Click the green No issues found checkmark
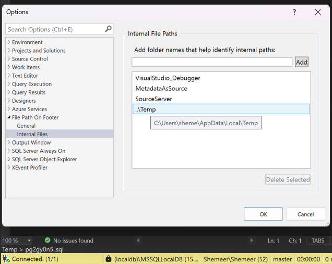The height and width of the screenshot is (264, 332). [48, 241]
